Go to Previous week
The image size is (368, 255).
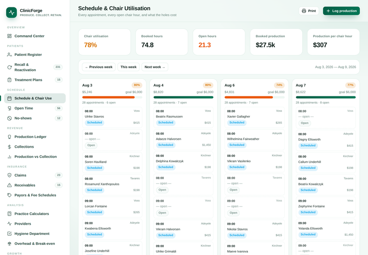pyautogui.click(x=98, y=67)
